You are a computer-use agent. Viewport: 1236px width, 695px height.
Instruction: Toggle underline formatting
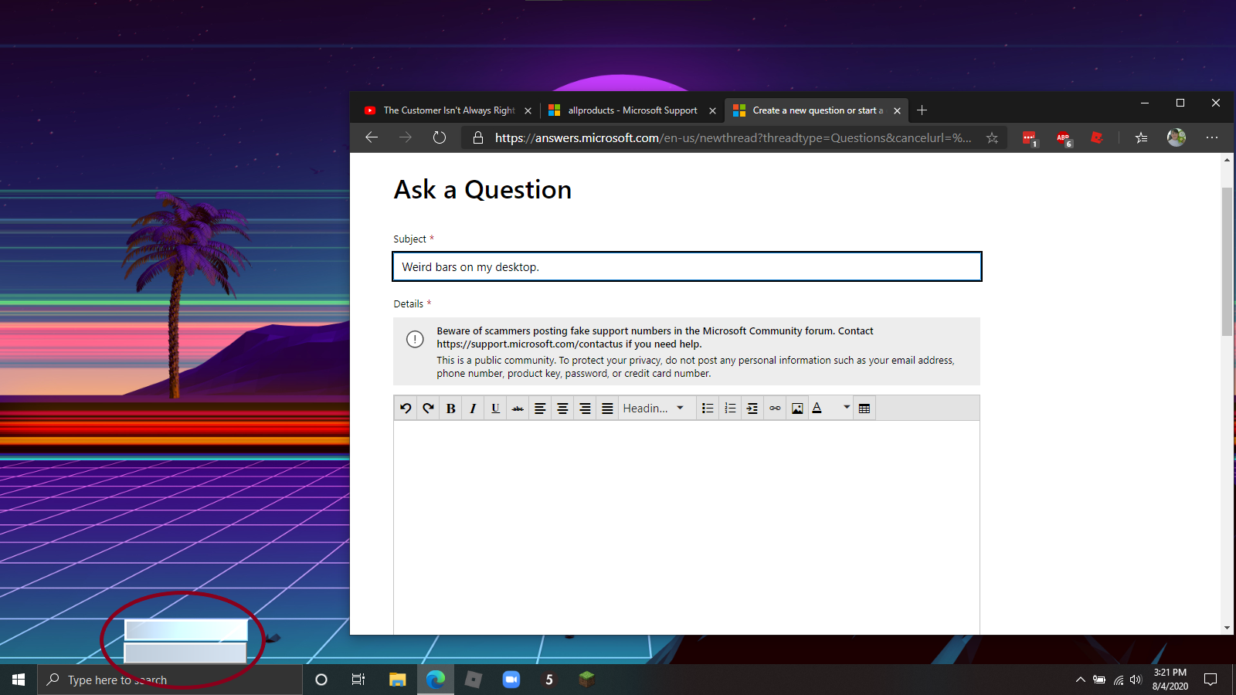click(x=495, y=409)
